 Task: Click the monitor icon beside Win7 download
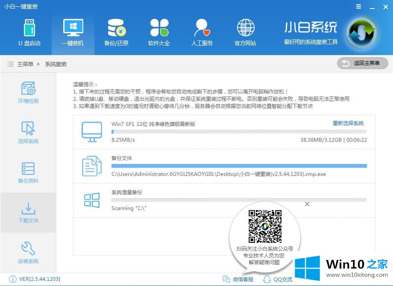click(x=92, y=132)
